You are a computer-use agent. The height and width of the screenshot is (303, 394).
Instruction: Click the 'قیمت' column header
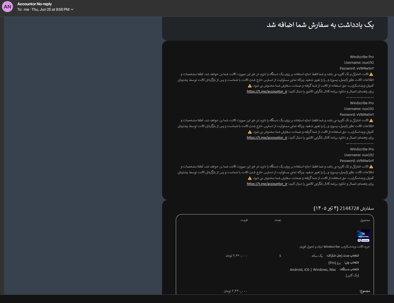tap(244, 220)
